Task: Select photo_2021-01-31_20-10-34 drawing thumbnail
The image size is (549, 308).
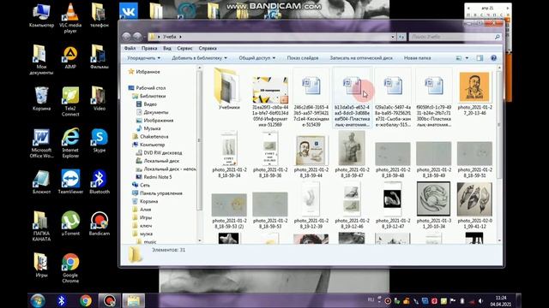Action: [433, 205]
